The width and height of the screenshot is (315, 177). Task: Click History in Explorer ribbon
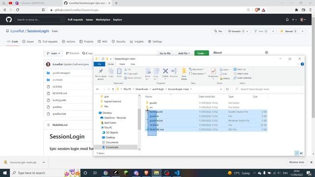click(x=225, y=79)
